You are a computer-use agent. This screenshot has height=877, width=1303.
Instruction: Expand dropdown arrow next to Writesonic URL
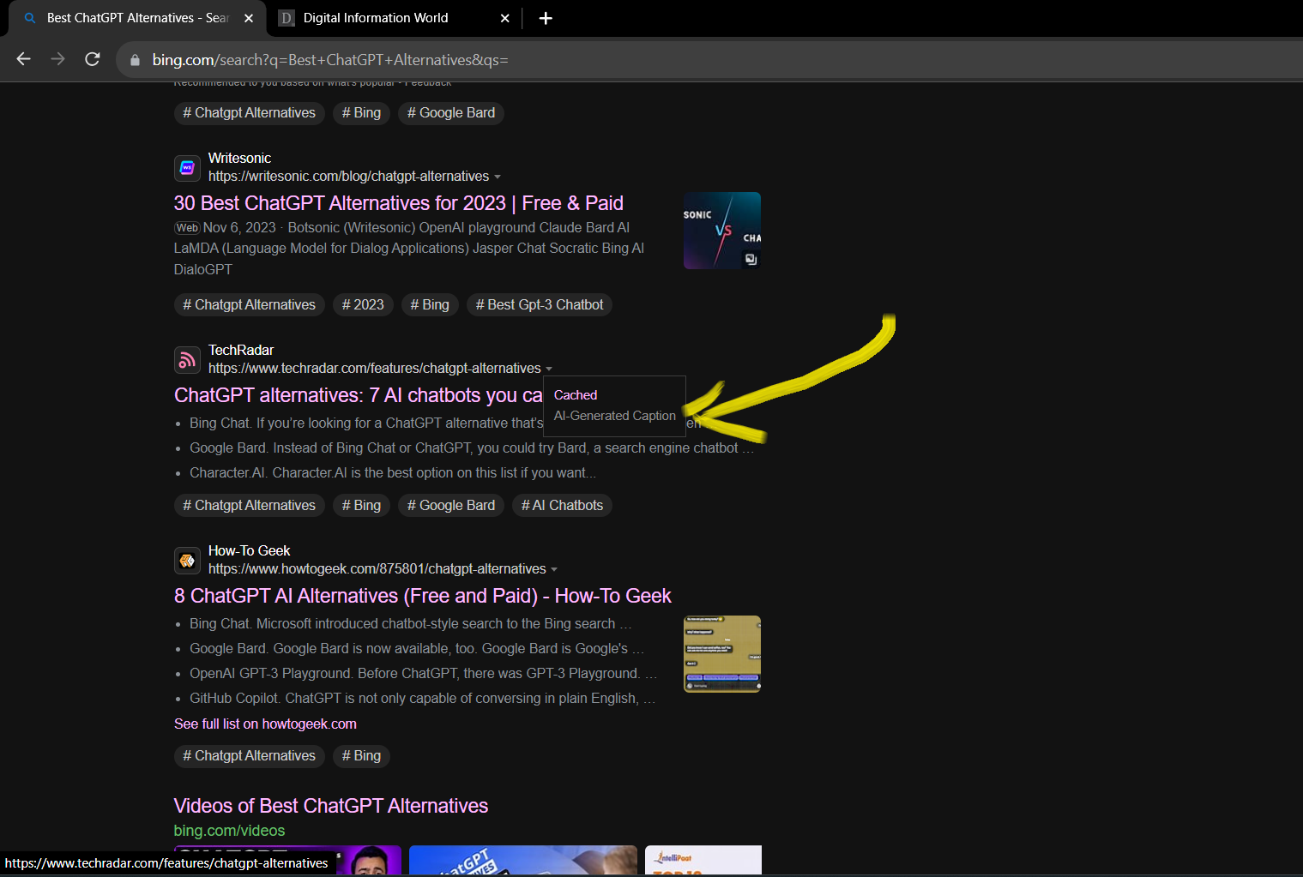pos(498,177)
